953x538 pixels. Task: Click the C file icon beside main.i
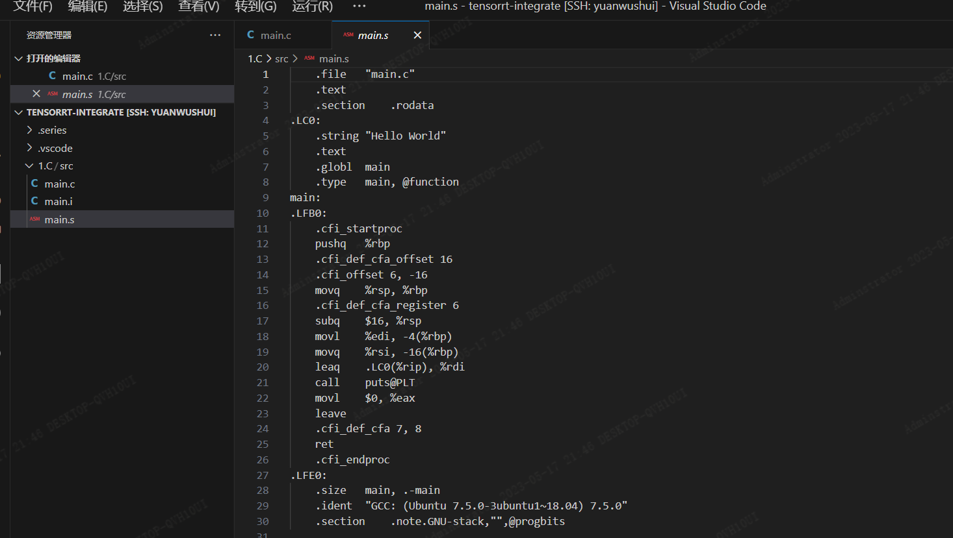click(34, 201)
